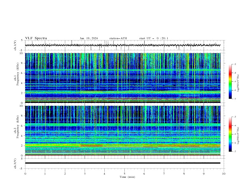Screen dimensions: 252x195
Task: Click the "ch.1(V)" vertical axis label
Action: pyautogui.click(x=15, y=45)
